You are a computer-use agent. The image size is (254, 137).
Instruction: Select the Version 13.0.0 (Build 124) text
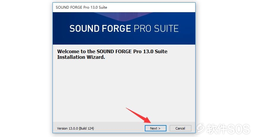[75, 128]
